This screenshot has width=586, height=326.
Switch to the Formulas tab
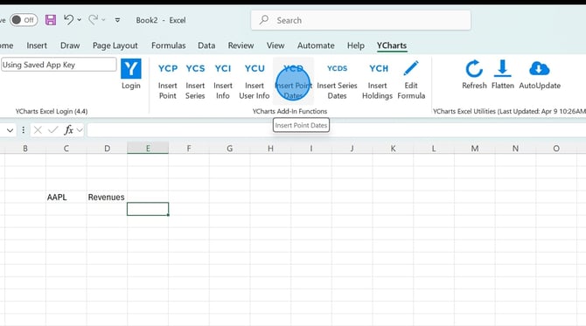[x=168, y=45]
